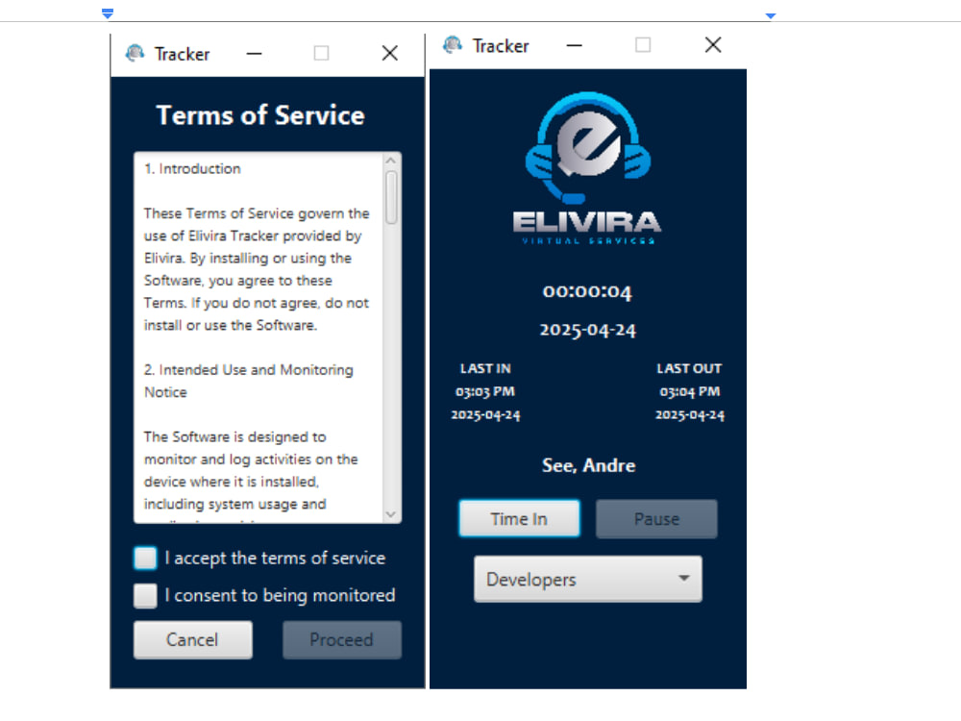This screenshot has width=961, height=721.
Task: Click the maximize box in Terms window
Action: (321, 53)
